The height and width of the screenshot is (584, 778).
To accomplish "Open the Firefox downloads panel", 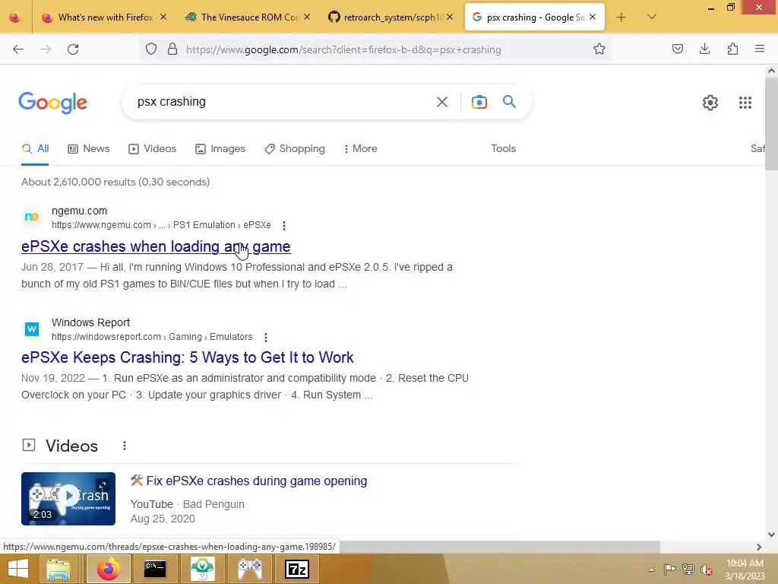I will click(x=704, y=49).
